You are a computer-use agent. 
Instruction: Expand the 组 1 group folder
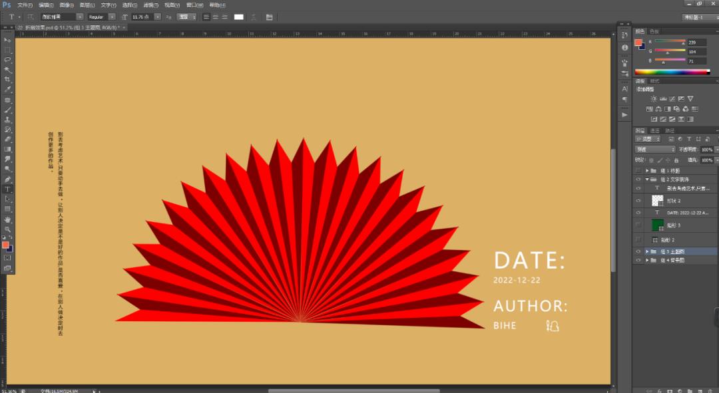(647, 171)
